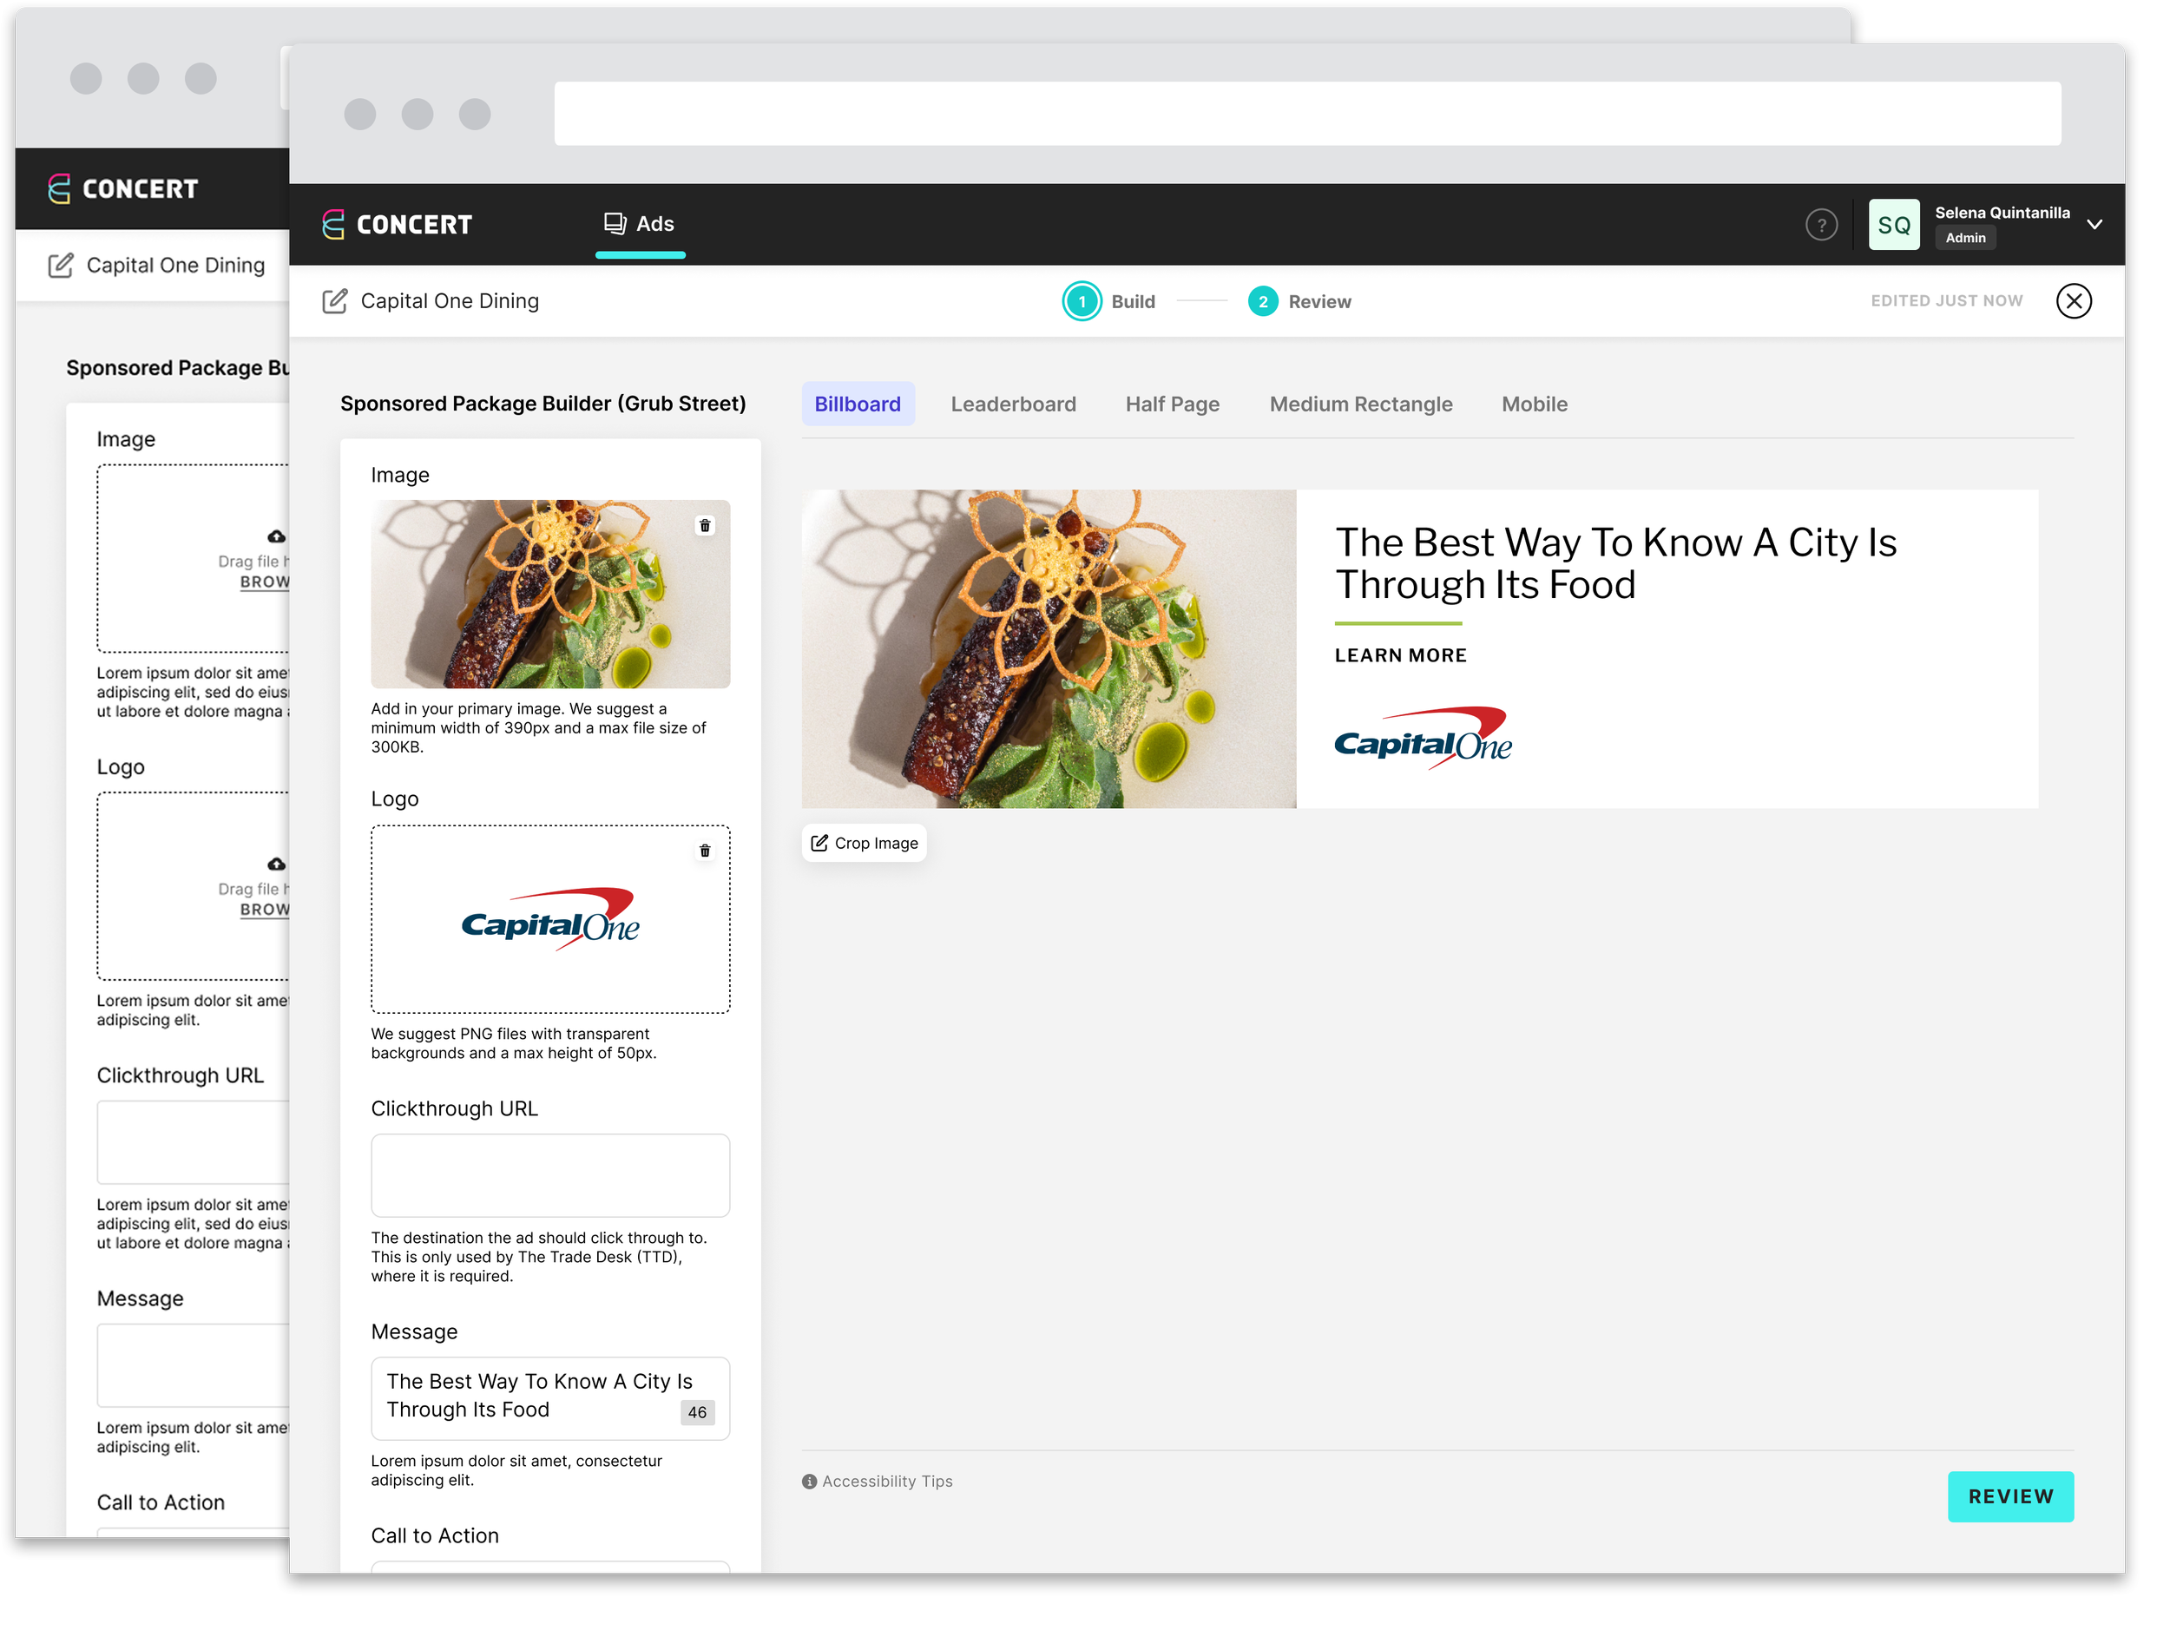Click the Capital One Dining title in front window
The height and width of the screenshot is (1650, 2170).
(x=450, y=301)
